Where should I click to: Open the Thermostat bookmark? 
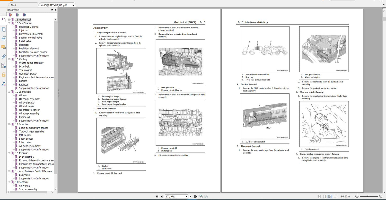25,70
